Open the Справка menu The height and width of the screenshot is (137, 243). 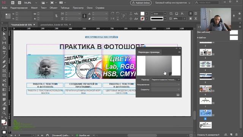click(100, 8)
